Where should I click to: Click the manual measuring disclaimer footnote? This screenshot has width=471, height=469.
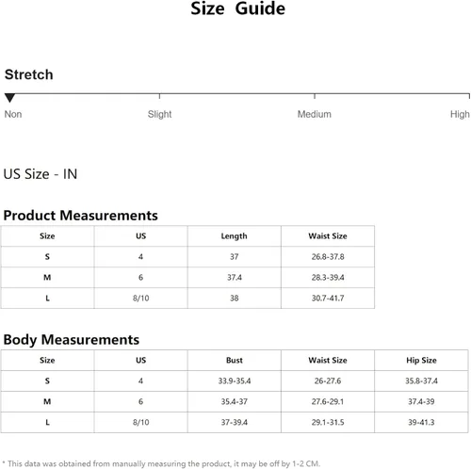click(161, 463)
